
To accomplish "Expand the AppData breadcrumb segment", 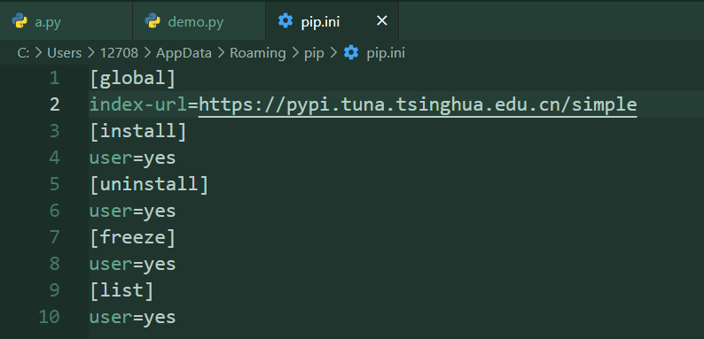I will pyautogui.click(x=184, y=53).
